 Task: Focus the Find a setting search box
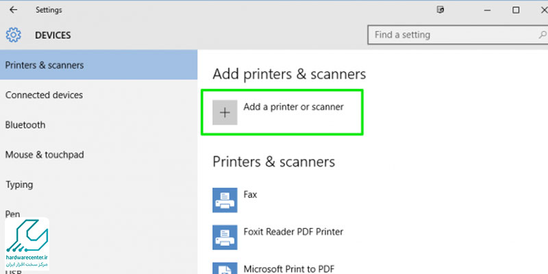(x=458, y=35)
